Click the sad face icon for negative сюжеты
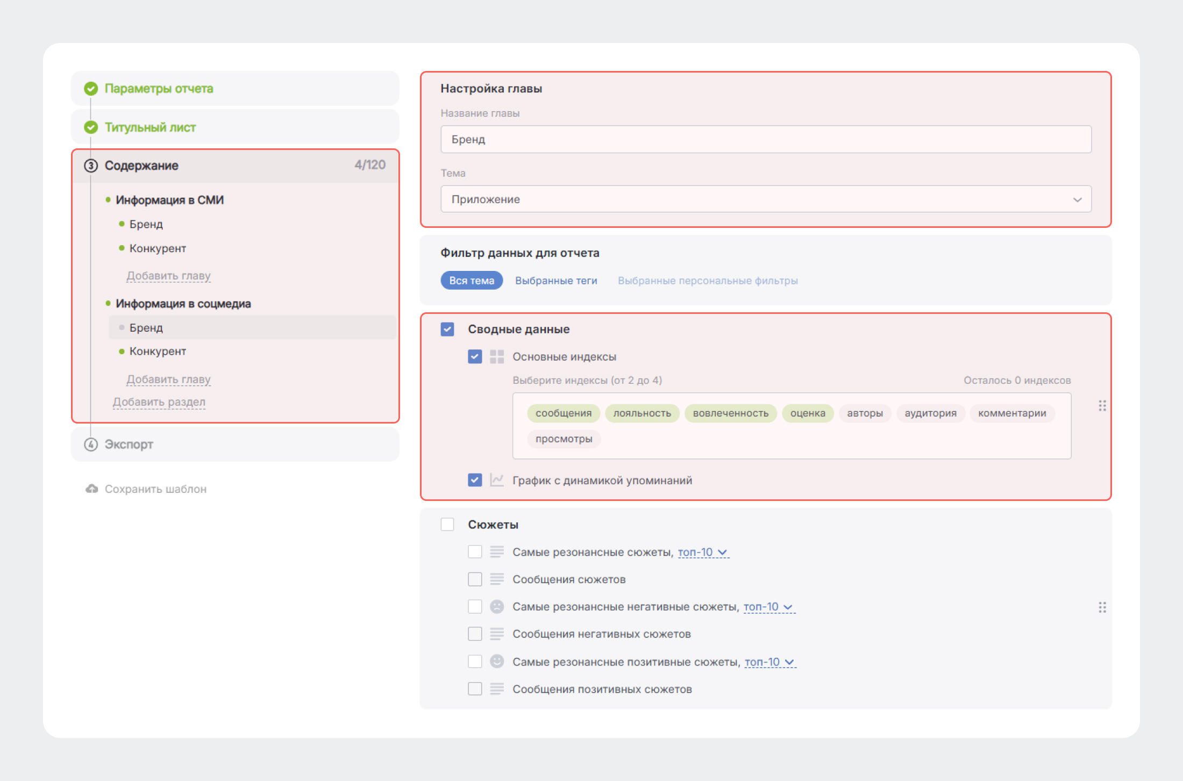 tap(497, 607)
